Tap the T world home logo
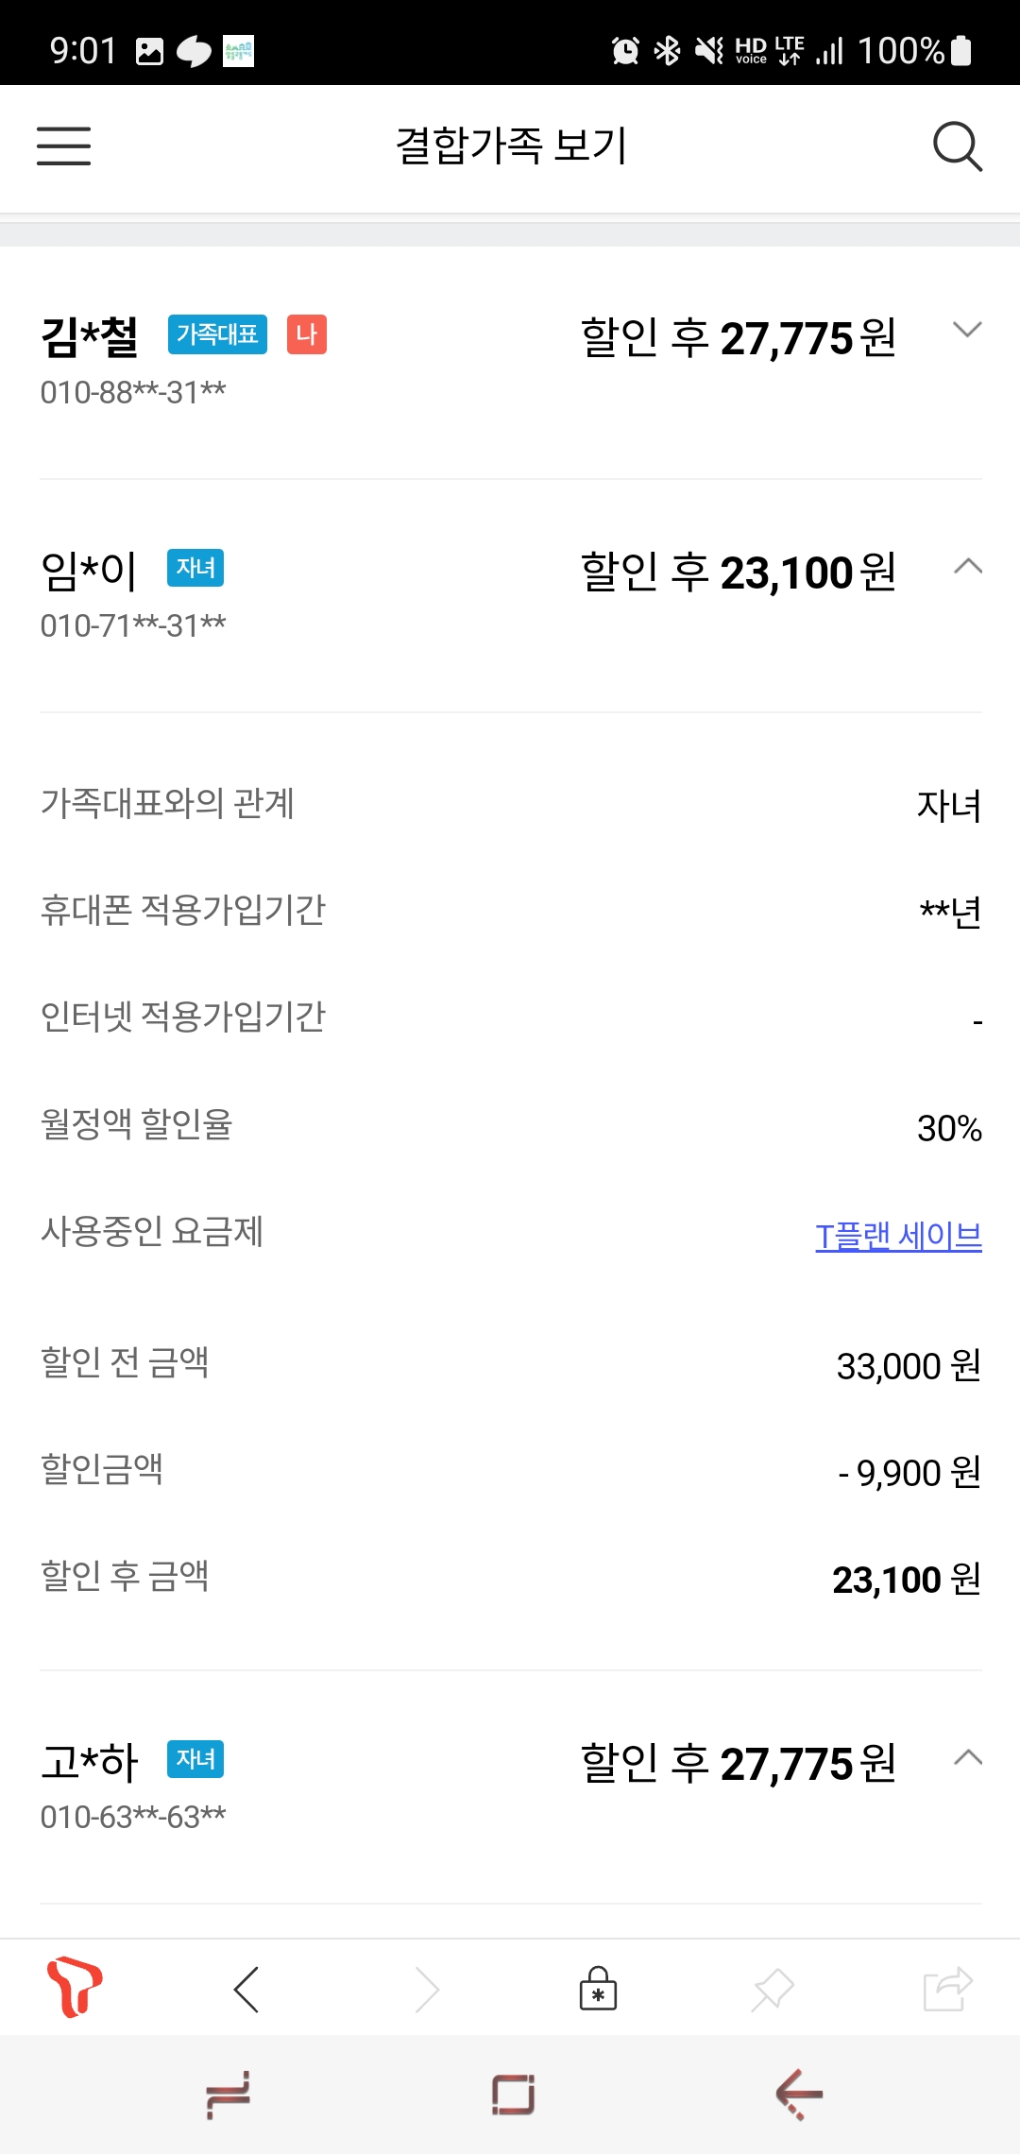 (x=74, y=1986)
